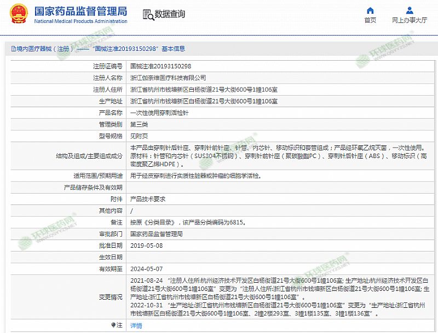Open the 网上办事大厅 navigation label

click(x=410, y=20)
